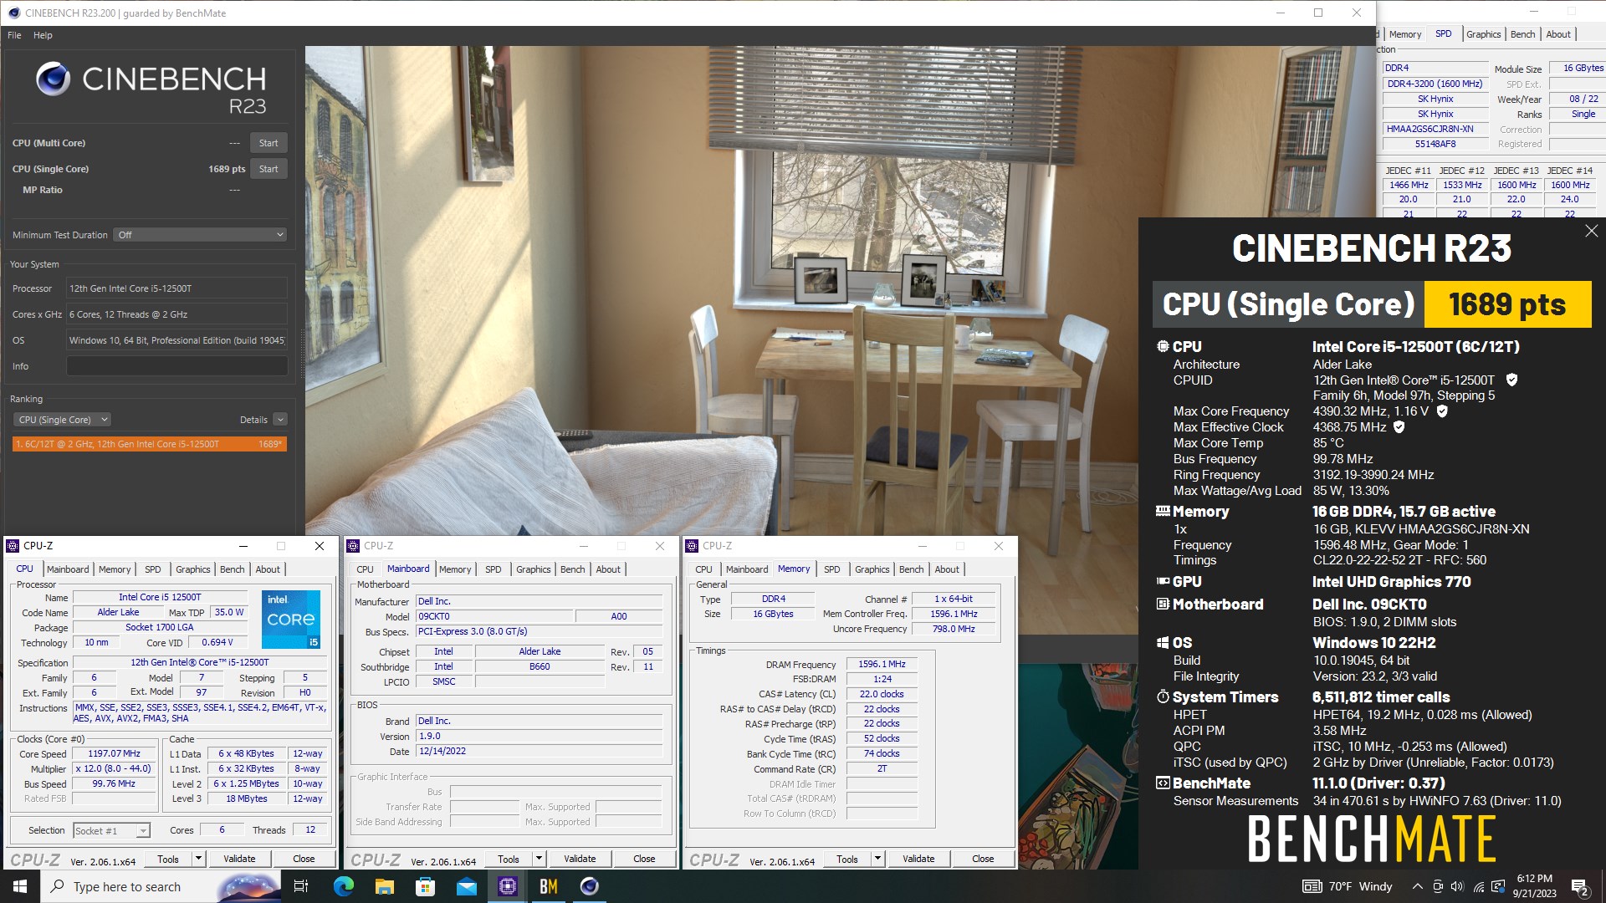Screen dimensions: 1606x903
Task: Open File Explorer from the taskbar
Action: [384, 886]
